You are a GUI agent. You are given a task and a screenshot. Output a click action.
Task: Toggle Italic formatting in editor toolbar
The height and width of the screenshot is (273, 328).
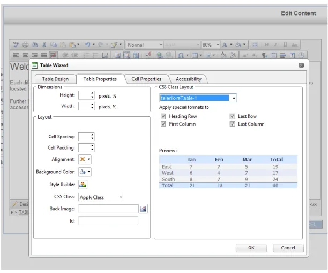click(x=275, y=45)
